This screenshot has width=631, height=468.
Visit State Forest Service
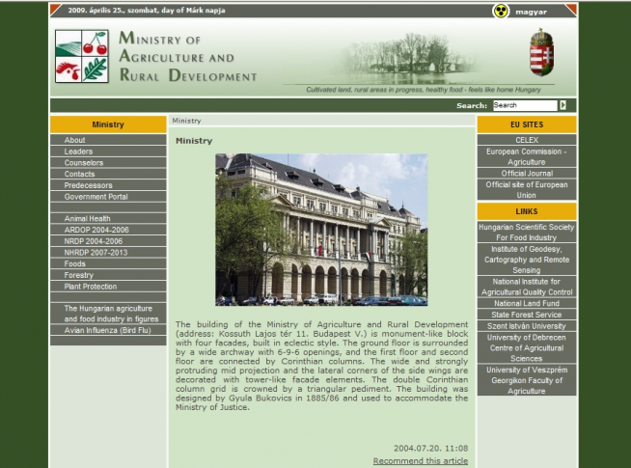coord(527,315)
